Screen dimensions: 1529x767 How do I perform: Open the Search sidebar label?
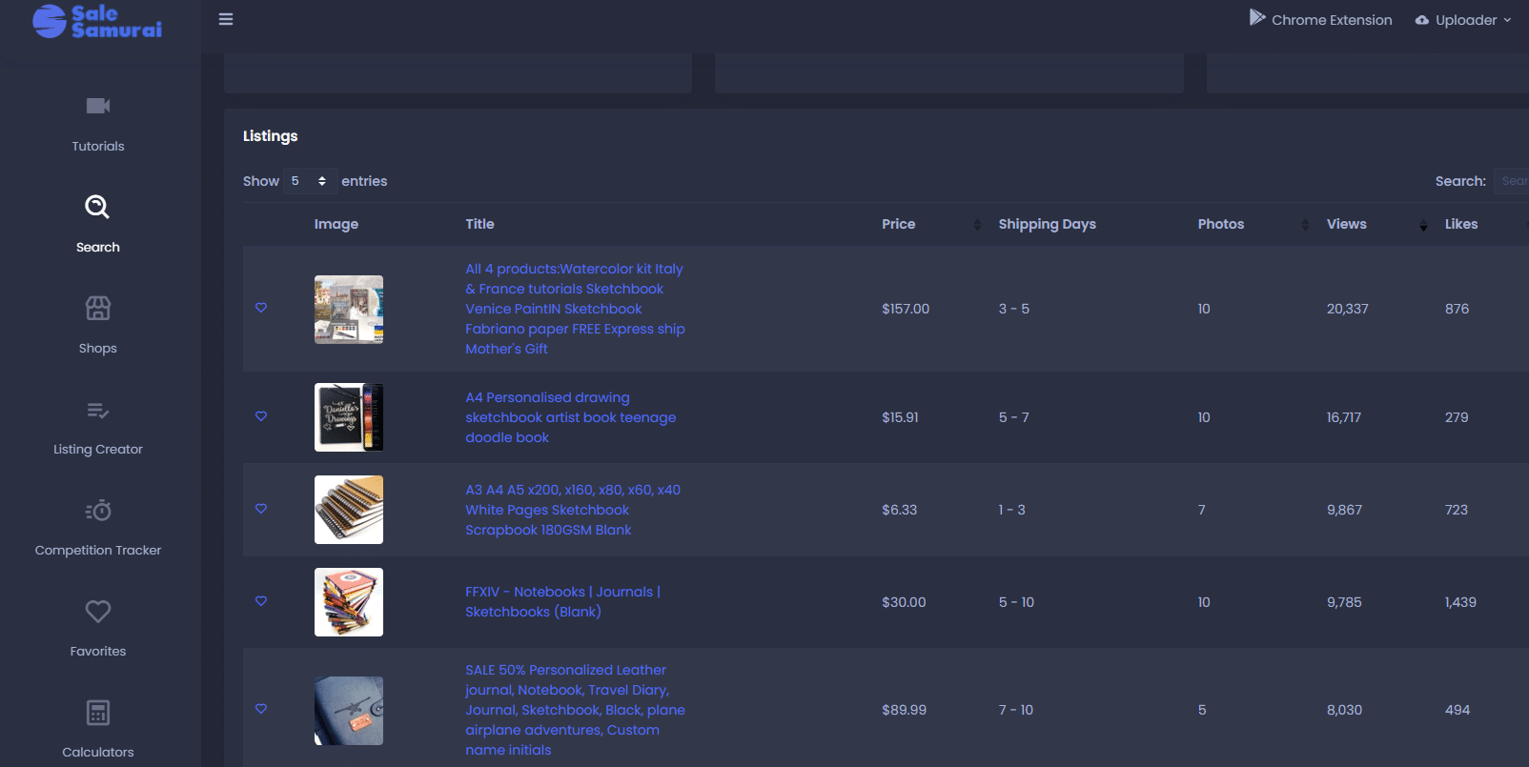(98, 247)
